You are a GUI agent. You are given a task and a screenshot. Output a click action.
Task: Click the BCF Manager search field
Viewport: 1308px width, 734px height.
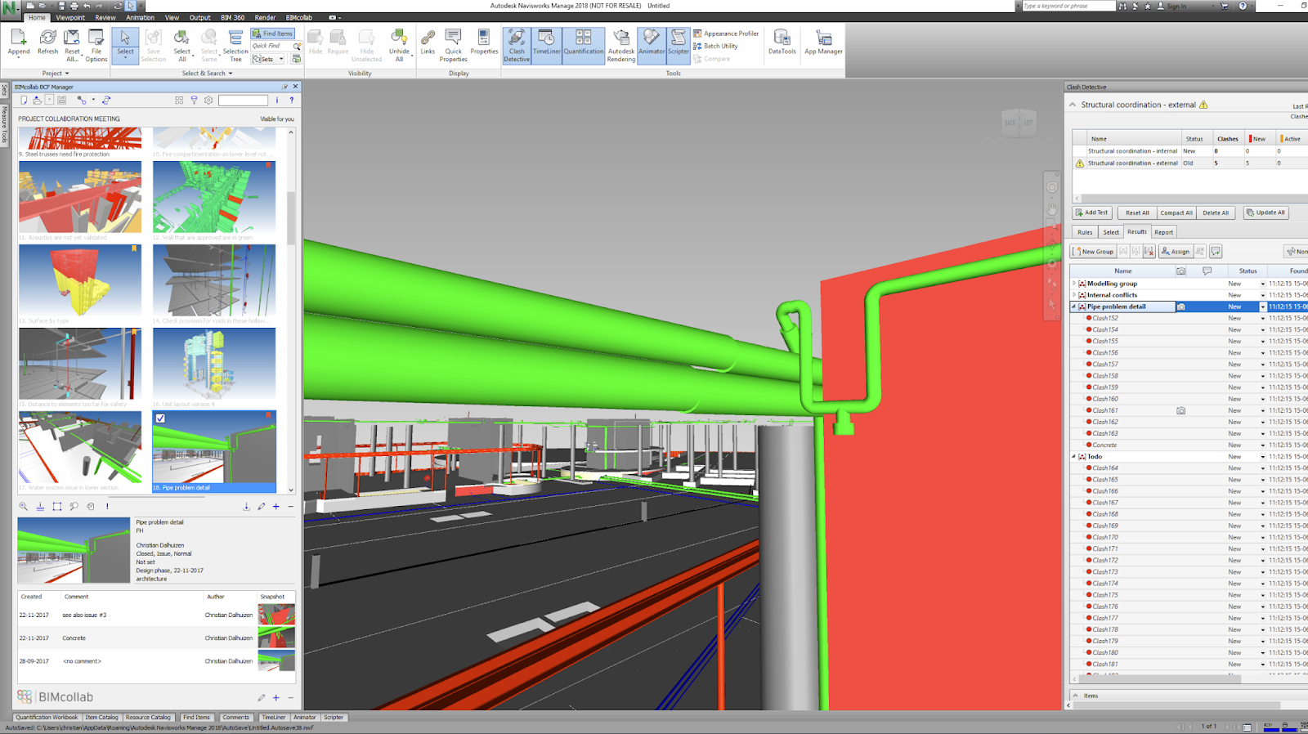click(243, 101)
